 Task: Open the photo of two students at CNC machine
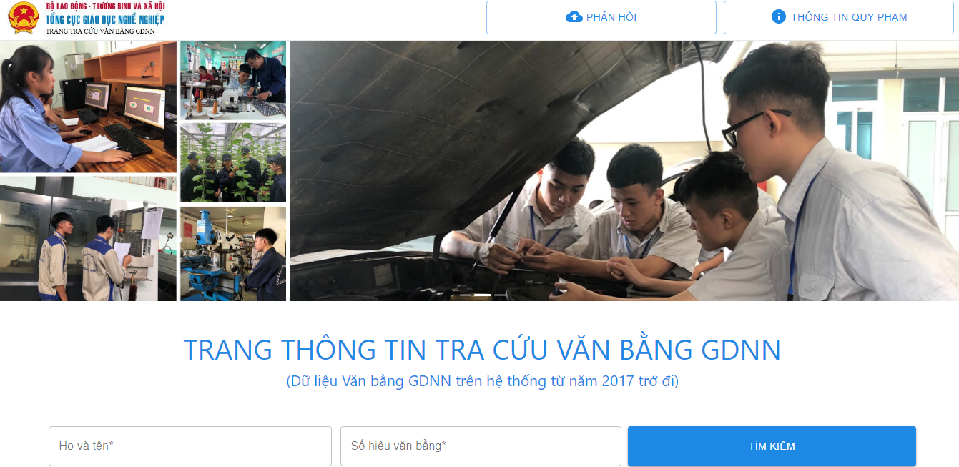click(x=88, y=239)
